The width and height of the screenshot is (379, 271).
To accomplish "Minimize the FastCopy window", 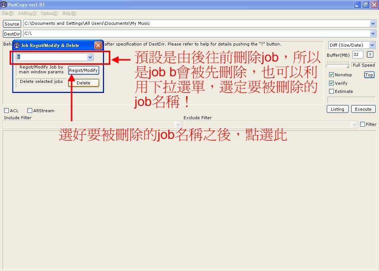I will click(357, 4).
